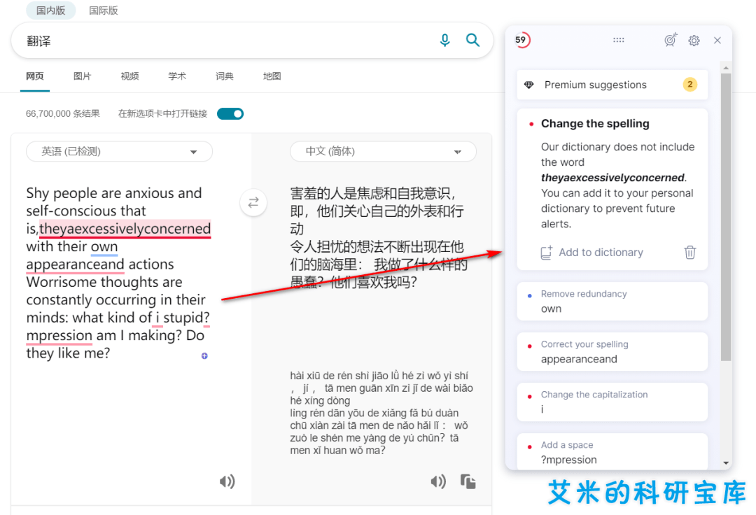
Task: Close the suggestions panel
Action: point(717,41)
